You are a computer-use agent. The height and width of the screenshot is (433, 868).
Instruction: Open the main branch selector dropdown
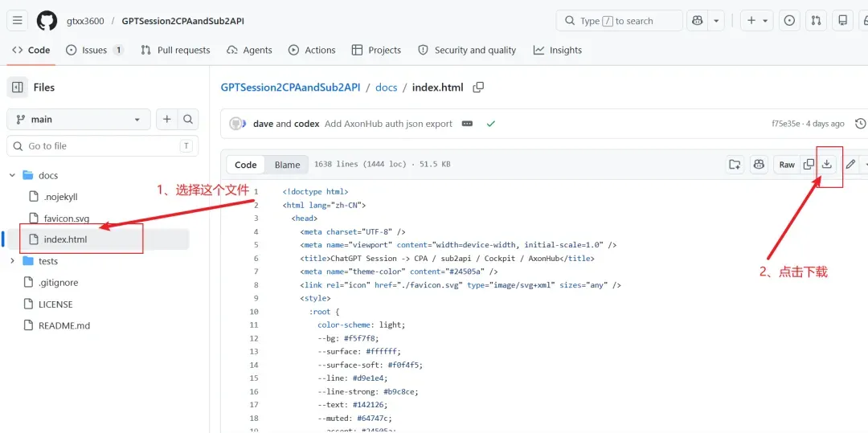(79, 120)
